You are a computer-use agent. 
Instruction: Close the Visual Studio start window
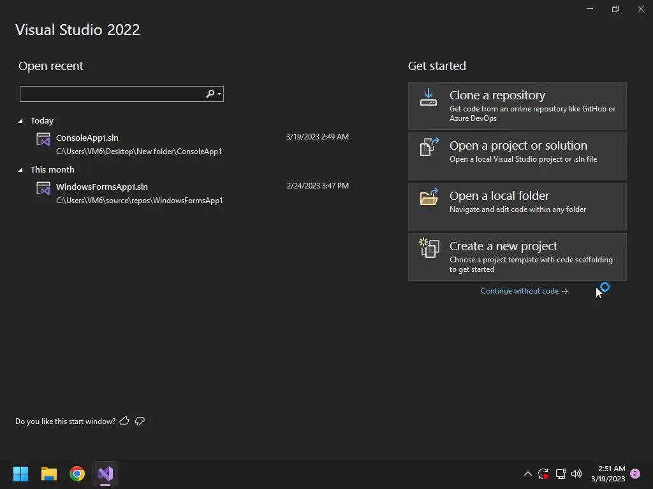641,9
